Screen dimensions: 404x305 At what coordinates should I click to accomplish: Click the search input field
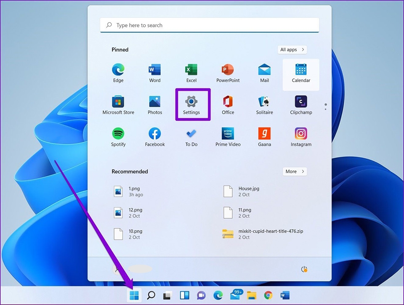tap(209, 25)
